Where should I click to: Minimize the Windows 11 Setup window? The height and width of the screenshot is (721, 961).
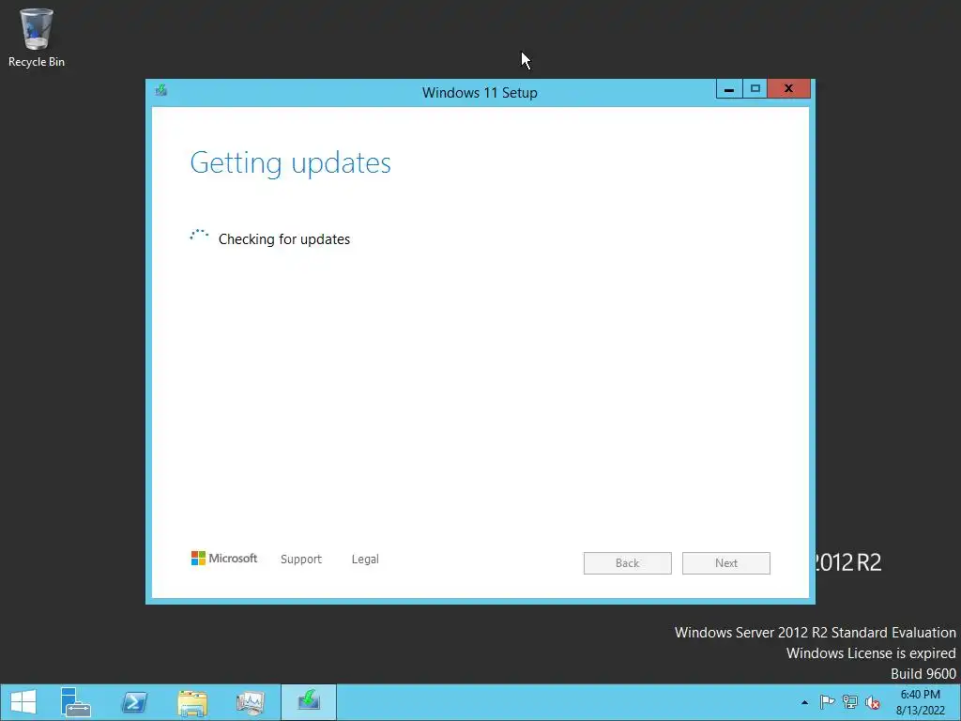[729, 89]
